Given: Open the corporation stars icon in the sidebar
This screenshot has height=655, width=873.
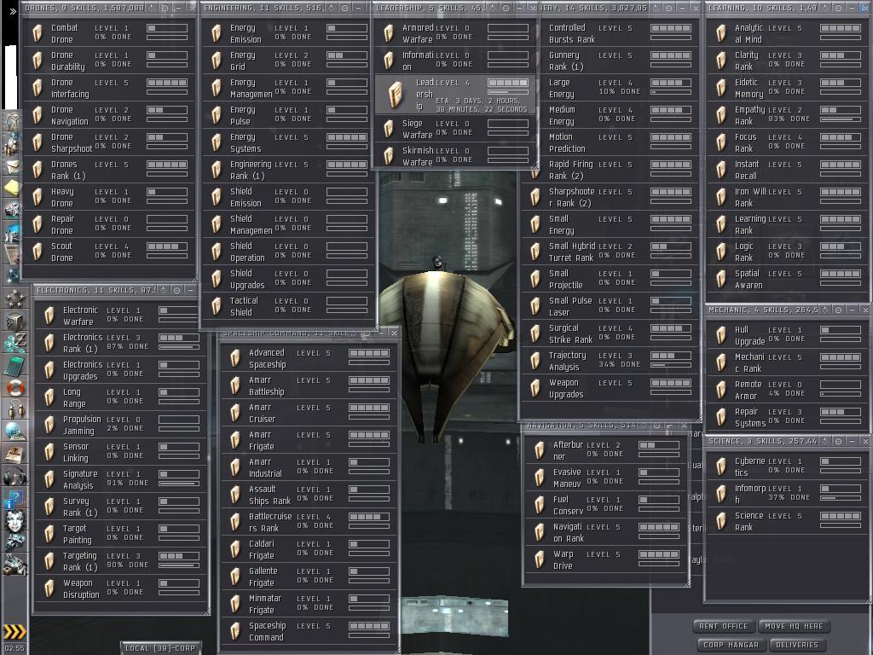Looking at the screenshot, I should [x=14, y=299].
